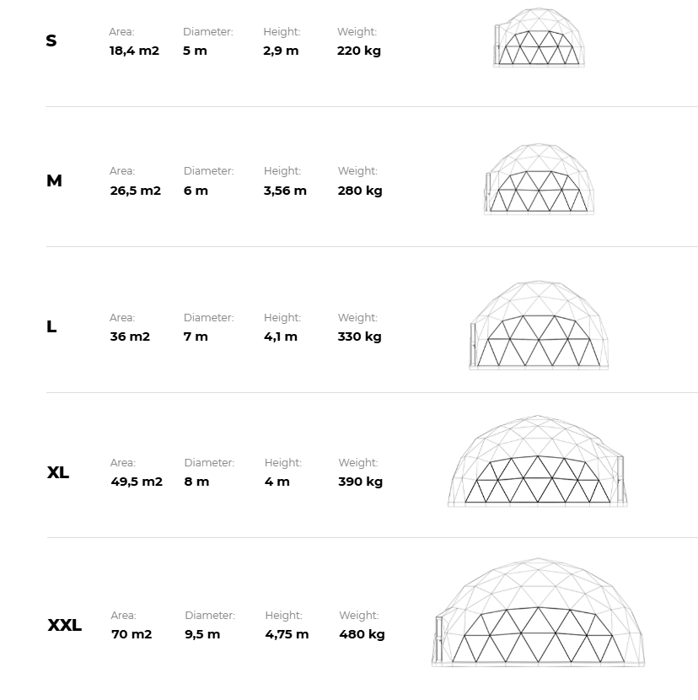Select the M size label

pos(54,180)
